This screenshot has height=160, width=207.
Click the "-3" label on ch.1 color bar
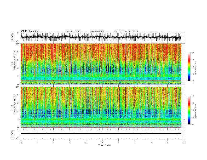point(193,53)
